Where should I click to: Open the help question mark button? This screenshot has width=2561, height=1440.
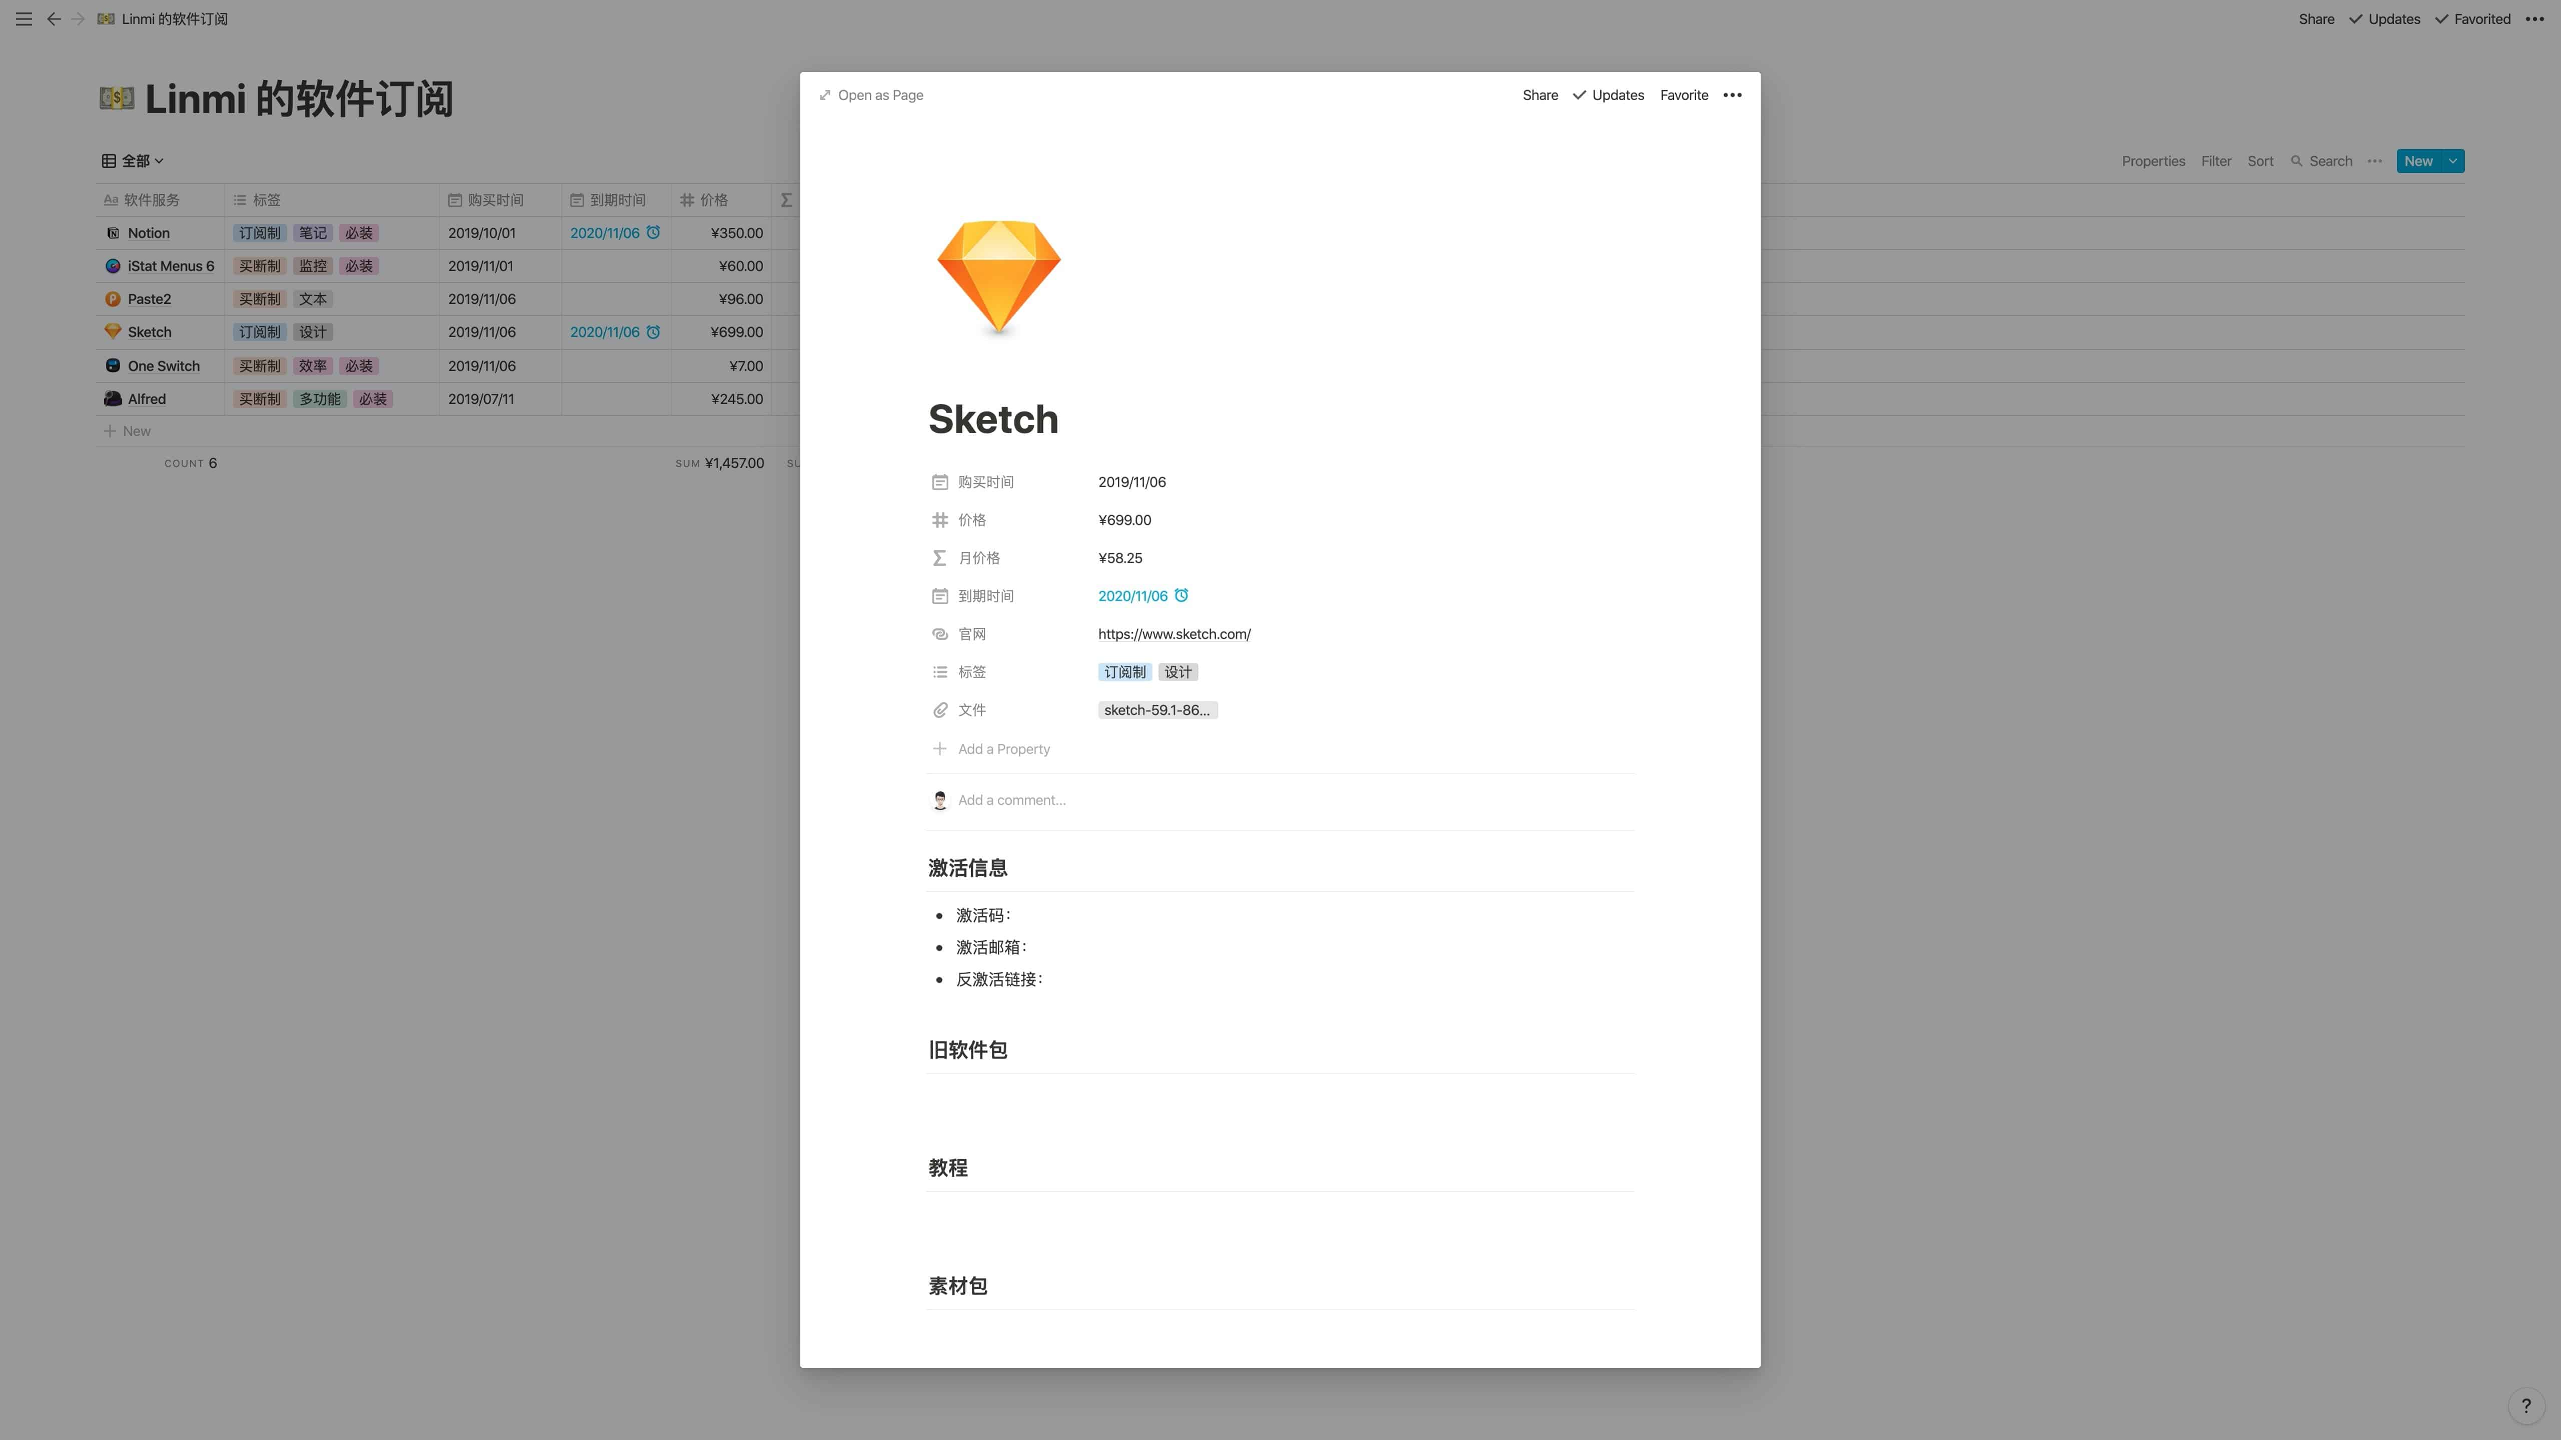(x=2525, y=1405)
